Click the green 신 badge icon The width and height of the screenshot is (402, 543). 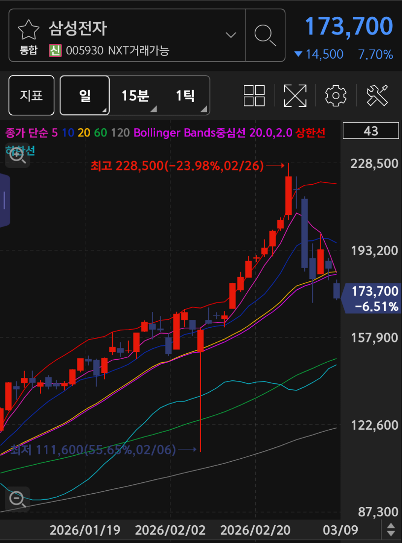[x=55, y=51]
